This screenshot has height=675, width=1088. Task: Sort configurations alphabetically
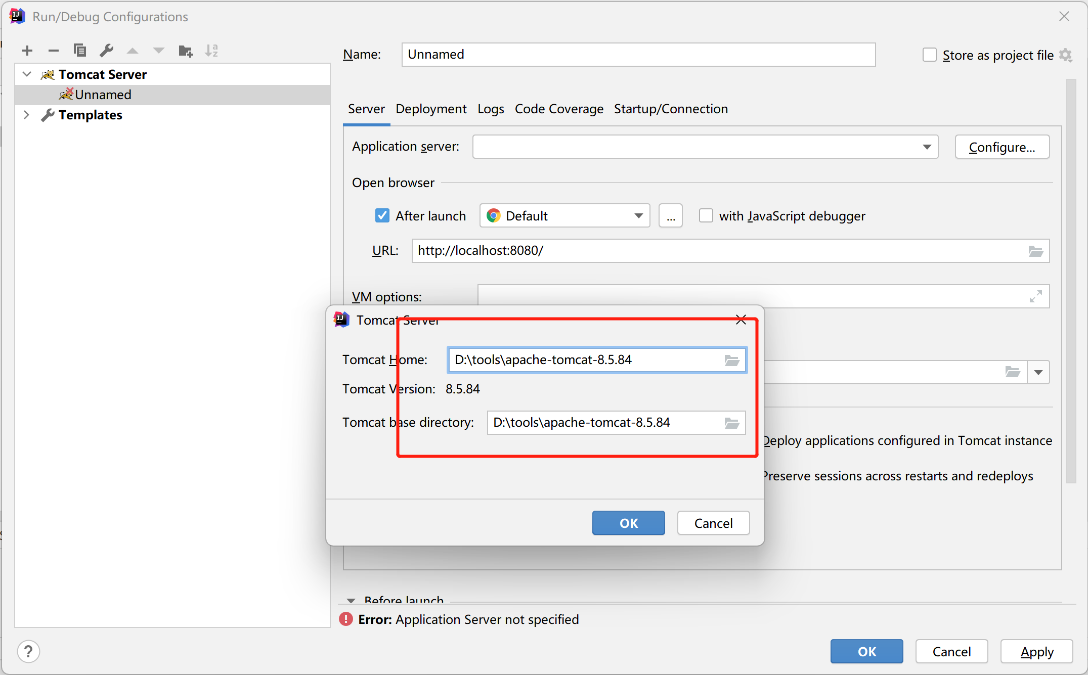[211, 51]
